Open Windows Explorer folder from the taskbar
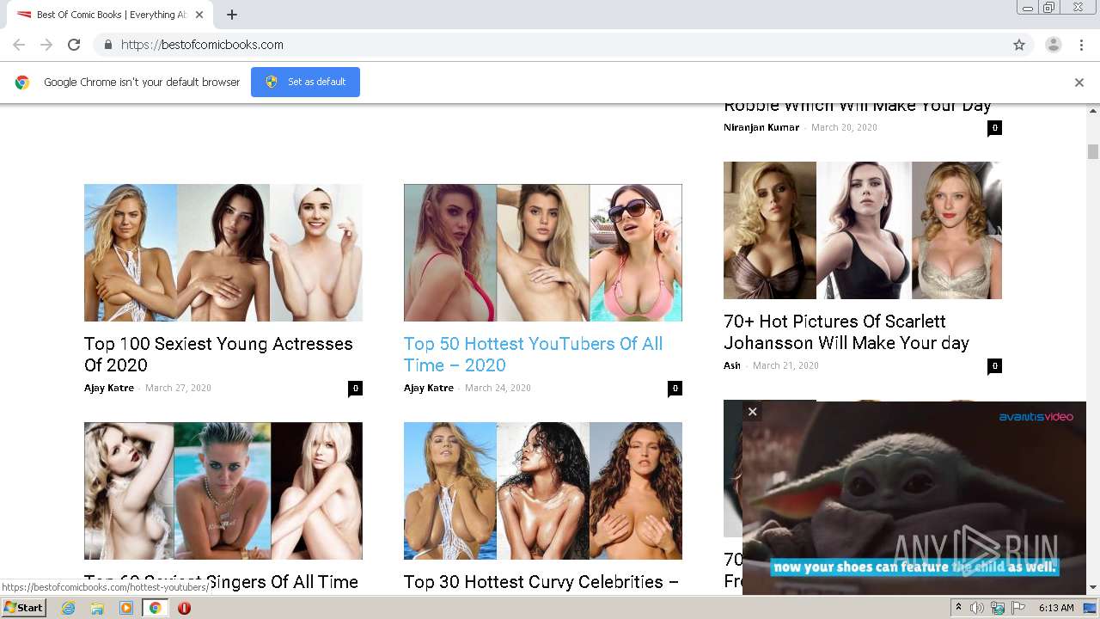The image size is (1100, 619). coord(97,608)
